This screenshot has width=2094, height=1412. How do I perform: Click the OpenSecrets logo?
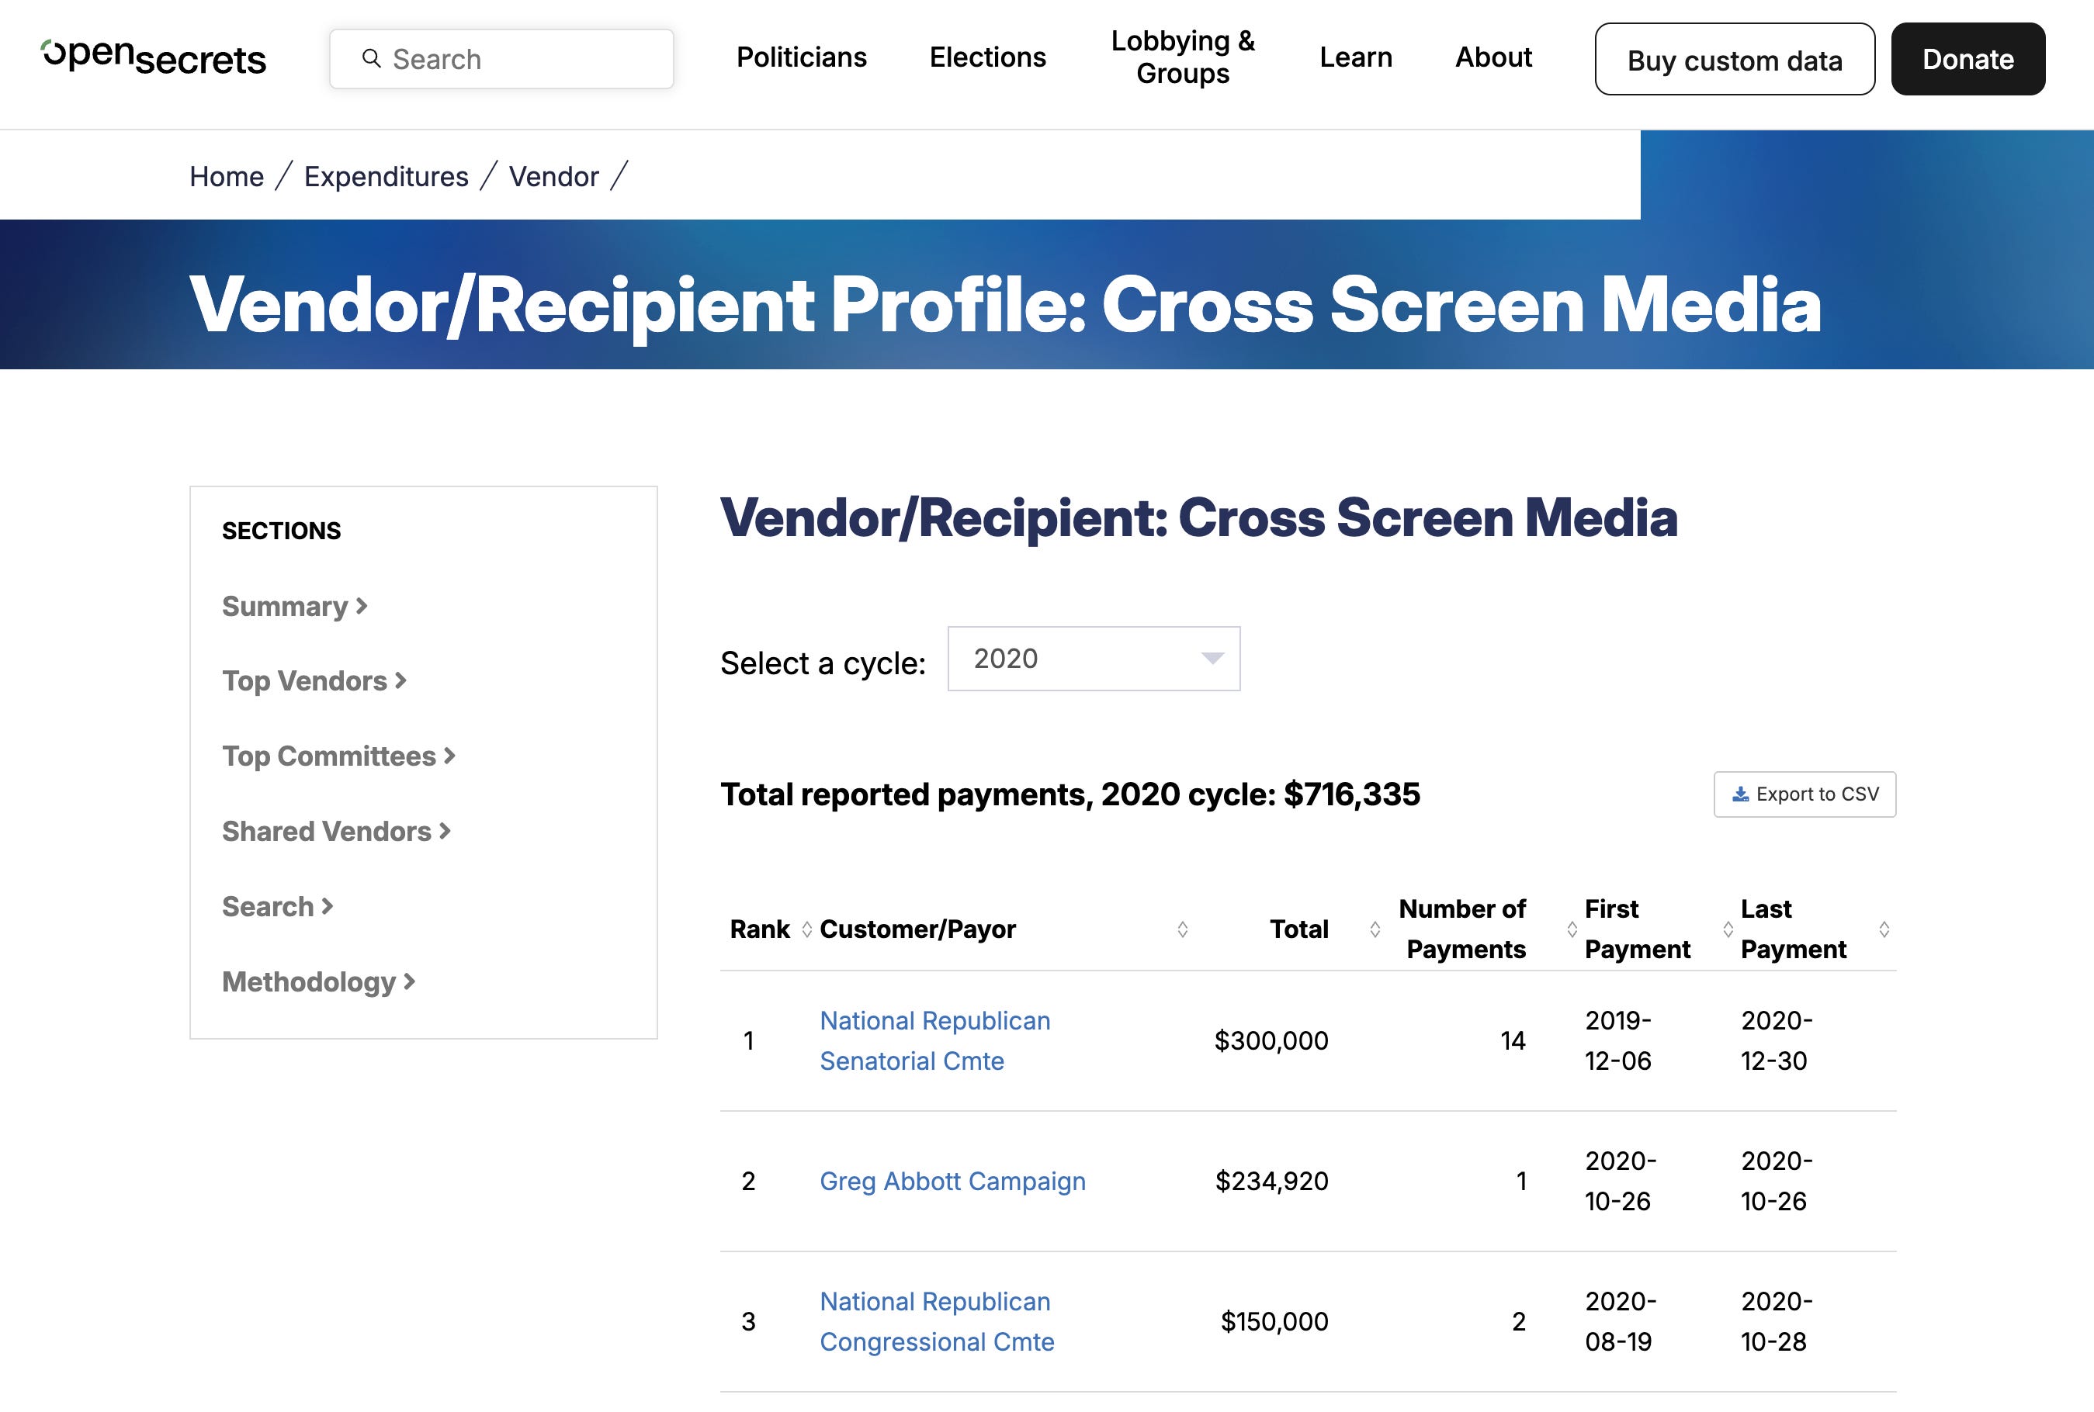click(154, 57)
